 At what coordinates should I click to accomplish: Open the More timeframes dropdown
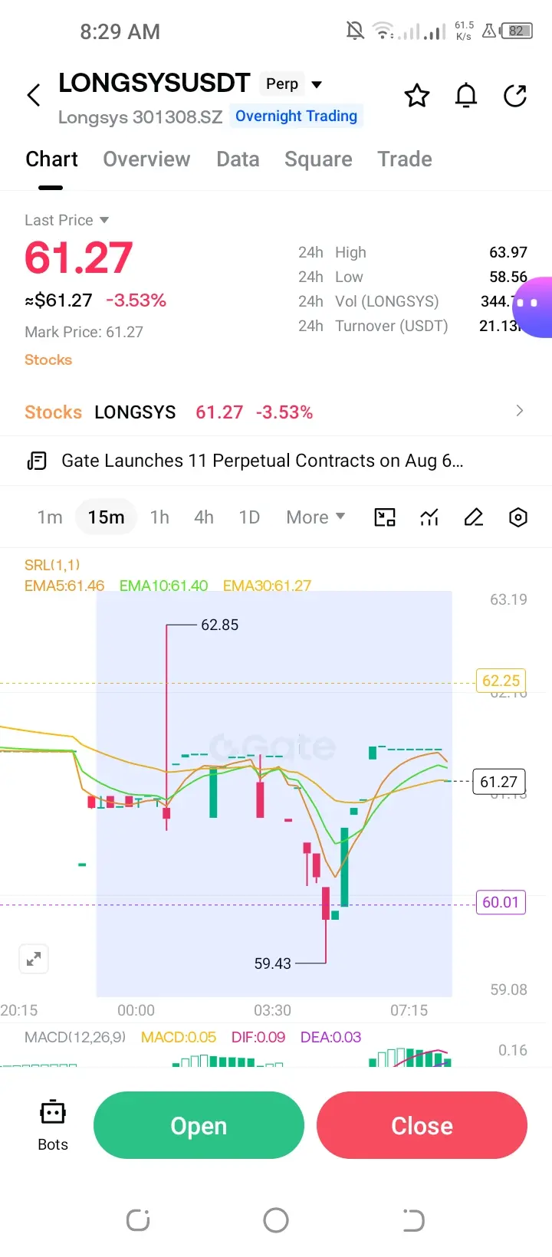[315, 517]
